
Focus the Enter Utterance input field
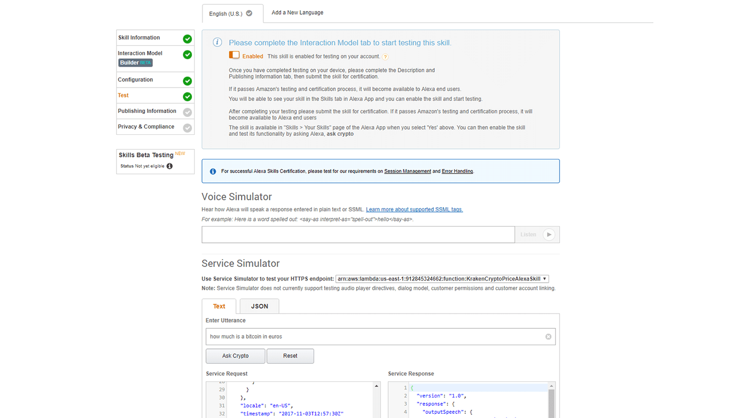coord(380,337)
